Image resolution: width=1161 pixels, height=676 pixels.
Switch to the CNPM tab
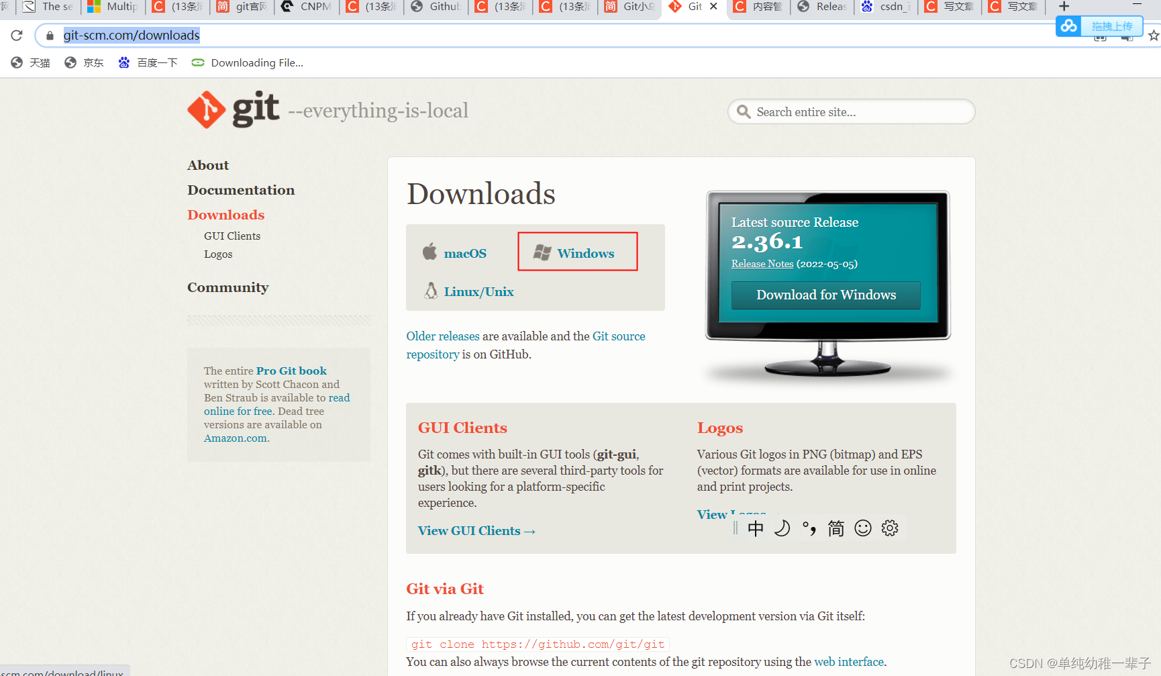[307, 7]
